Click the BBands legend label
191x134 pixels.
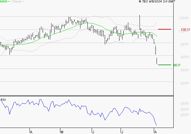click(17, 2)
